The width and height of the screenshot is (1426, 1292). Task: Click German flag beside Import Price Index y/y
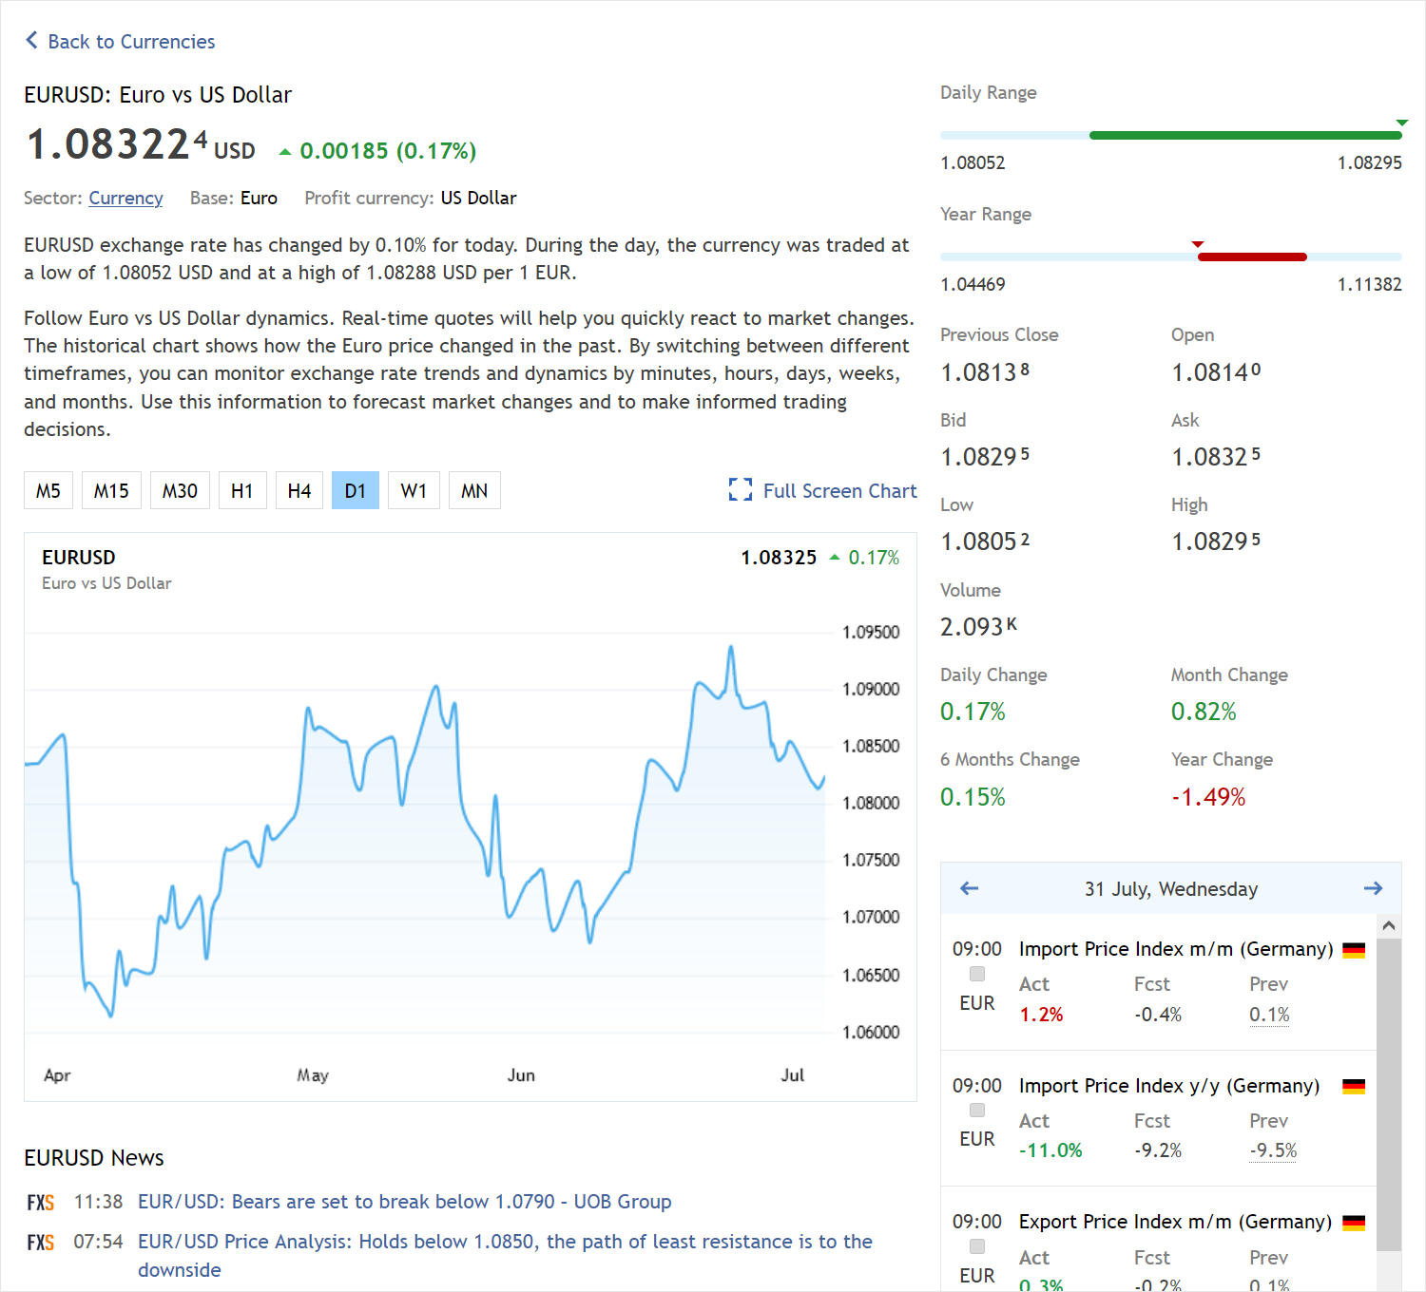pyautogui.click(x=1354, y=1086)
